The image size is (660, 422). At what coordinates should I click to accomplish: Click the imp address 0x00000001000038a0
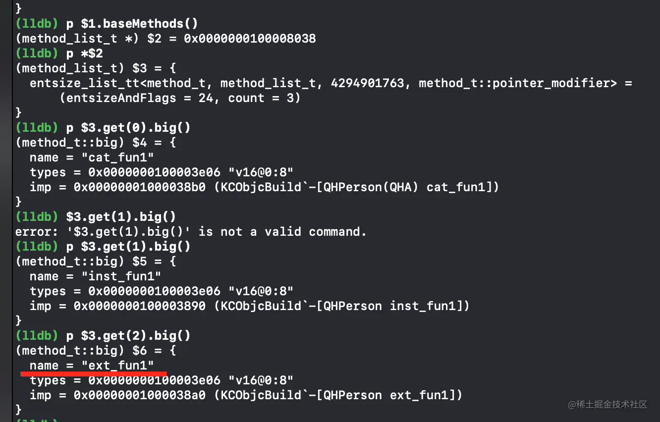click(x=140, y=395)
